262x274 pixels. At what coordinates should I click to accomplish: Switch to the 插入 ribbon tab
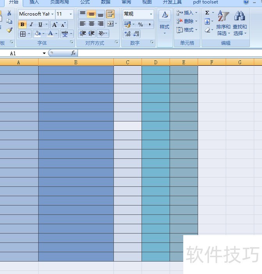coord(34,2)
